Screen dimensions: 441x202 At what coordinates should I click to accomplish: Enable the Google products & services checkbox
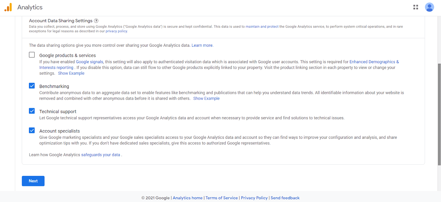[32, 55]
